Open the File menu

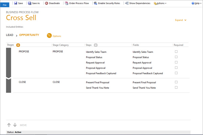pyautogui.click(x=5, y=5)
